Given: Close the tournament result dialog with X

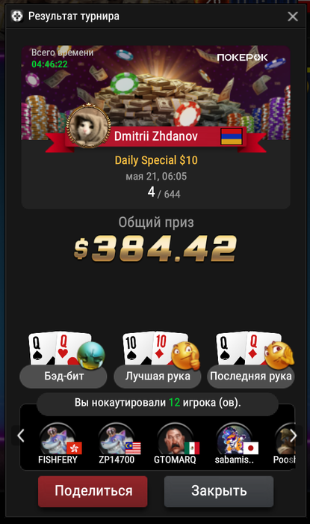Looking at the screenshot, I should click(x=293, y=16).
